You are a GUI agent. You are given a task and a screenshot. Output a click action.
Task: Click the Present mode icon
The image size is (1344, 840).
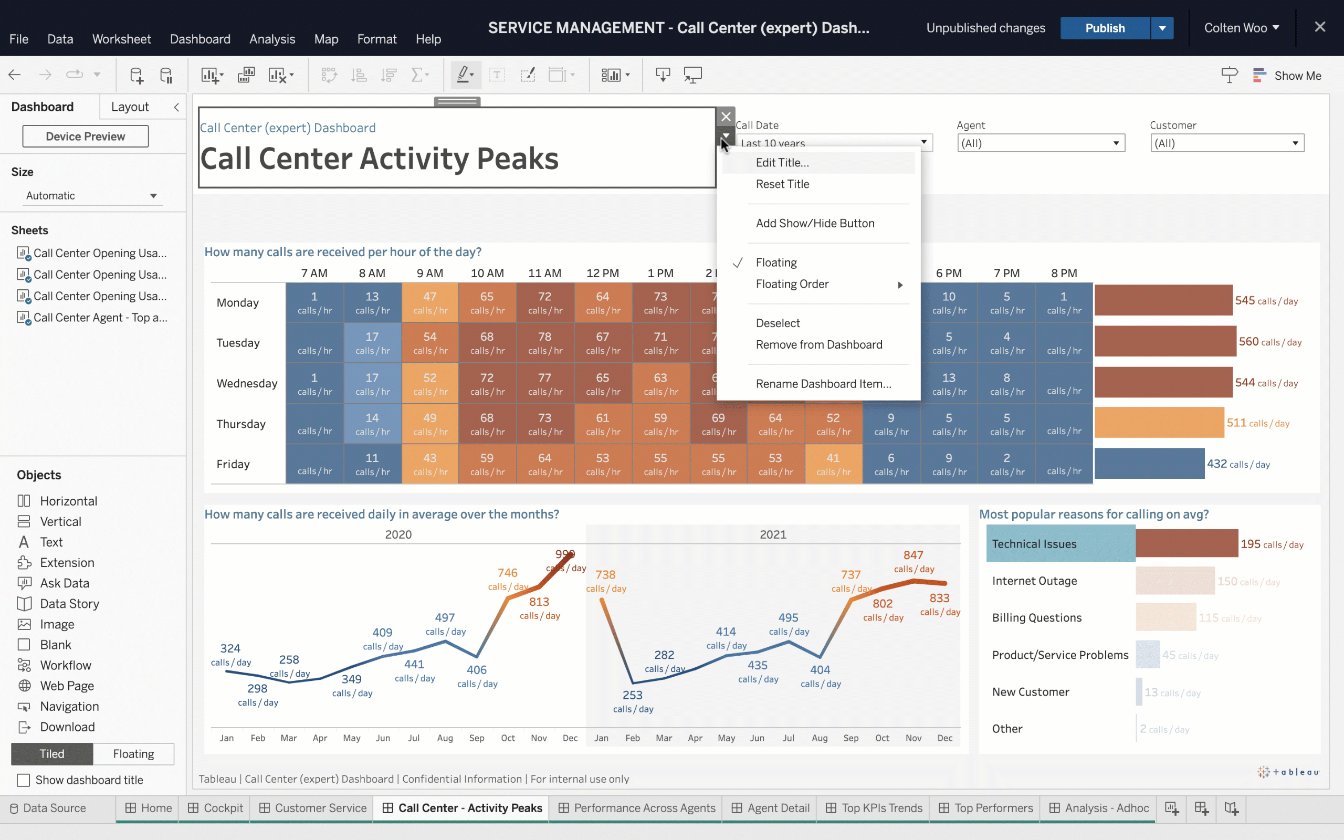(x=693, y=76)
